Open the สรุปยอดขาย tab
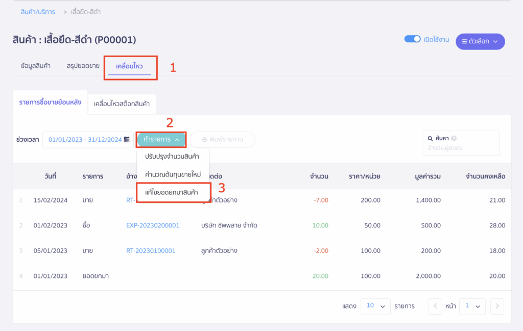The height and width of the screenshot is (331, 523). click(83, 66)
